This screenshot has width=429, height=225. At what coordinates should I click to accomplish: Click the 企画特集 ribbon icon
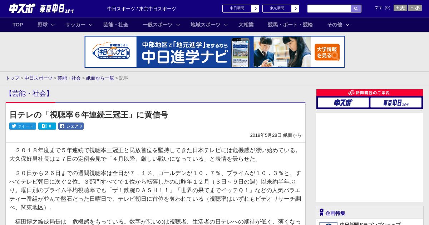click(x=321, y=212)
